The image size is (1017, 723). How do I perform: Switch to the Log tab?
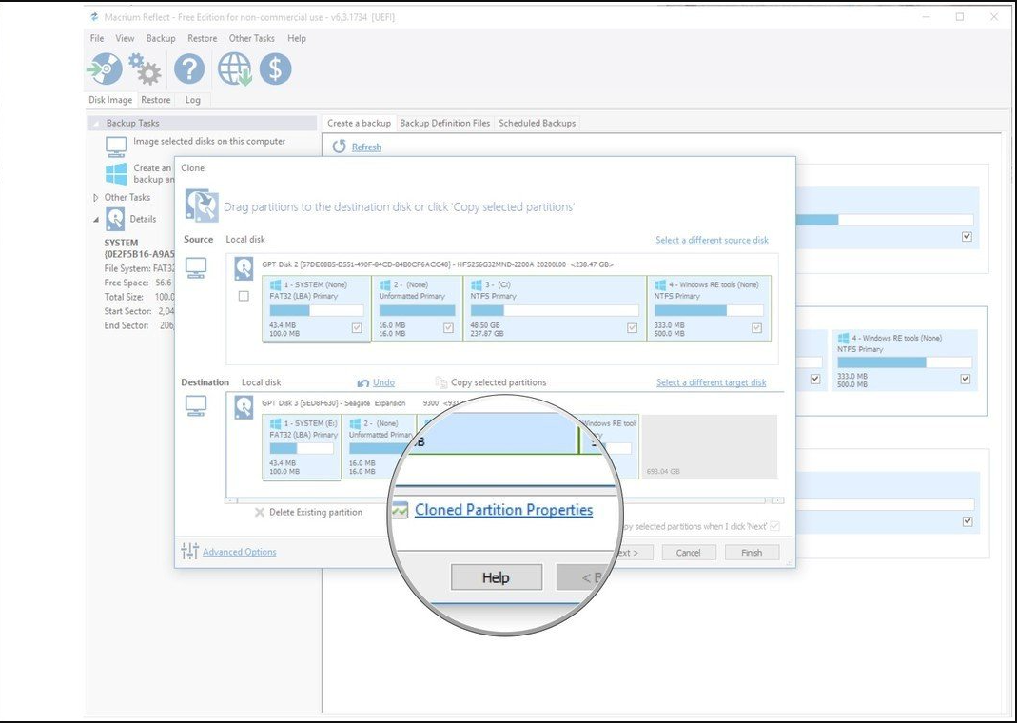192,100
